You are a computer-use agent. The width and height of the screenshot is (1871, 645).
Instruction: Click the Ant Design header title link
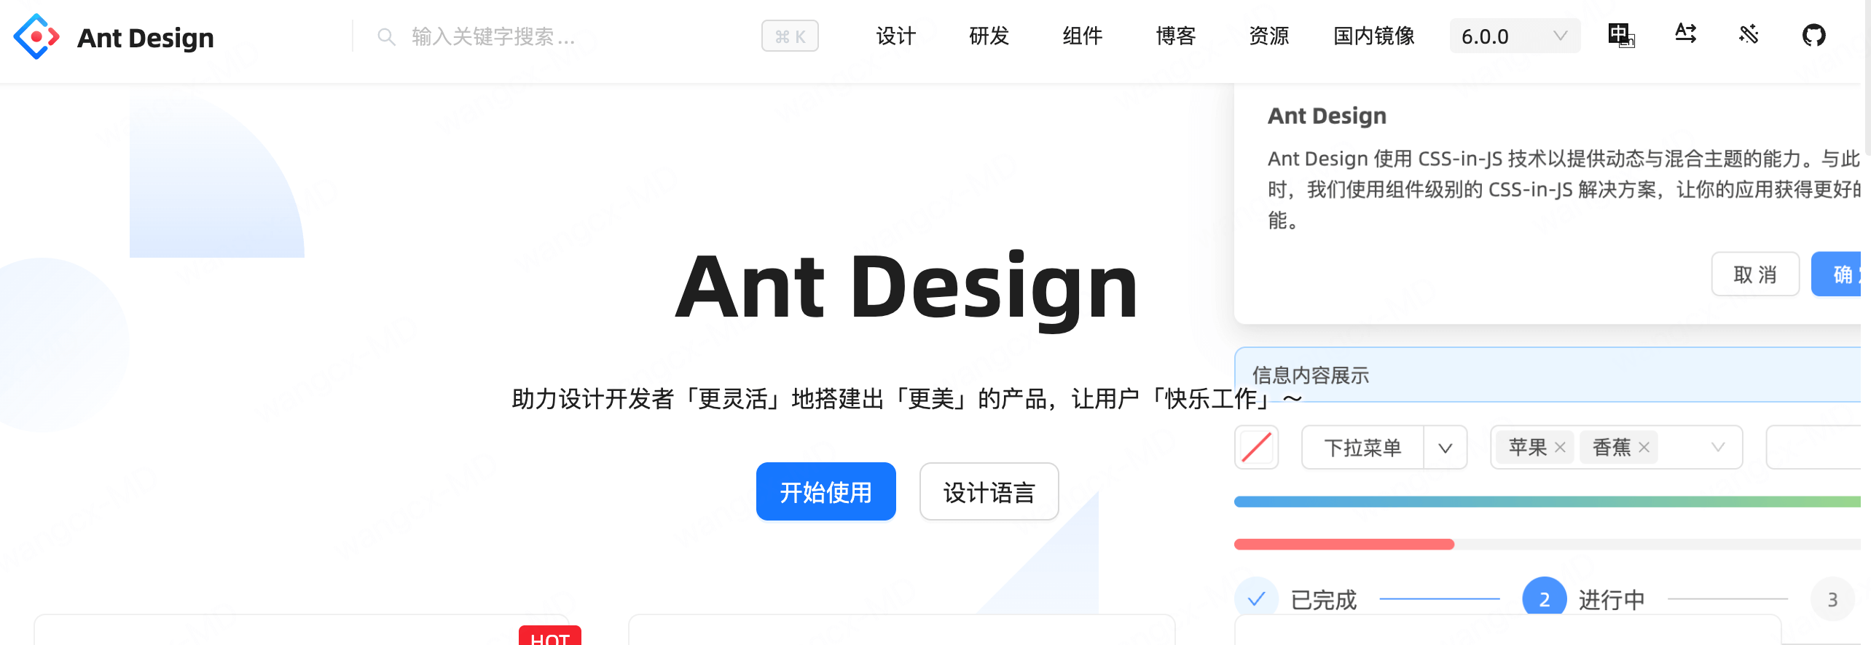tap(145, 37)
